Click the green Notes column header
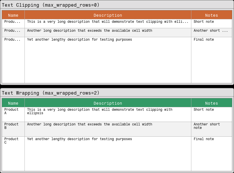Image resolution: width=234 pixels, height=173 pixels. (x=212, y=103)
